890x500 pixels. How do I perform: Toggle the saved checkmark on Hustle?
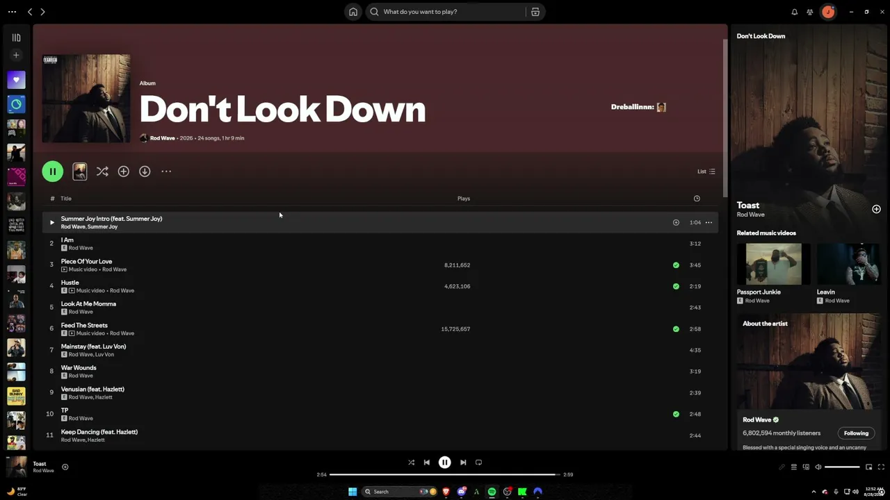[676, 286]
